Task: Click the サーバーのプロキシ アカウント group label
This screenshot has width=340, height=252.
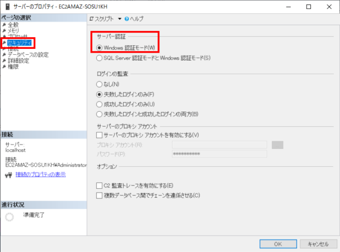Action: (127, 127)
